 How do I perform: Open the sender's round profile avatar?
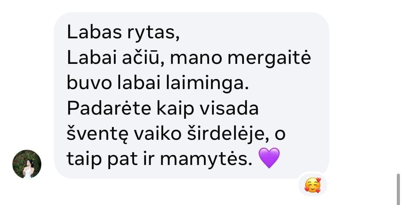pyautogui.click(x=27, y=164)
